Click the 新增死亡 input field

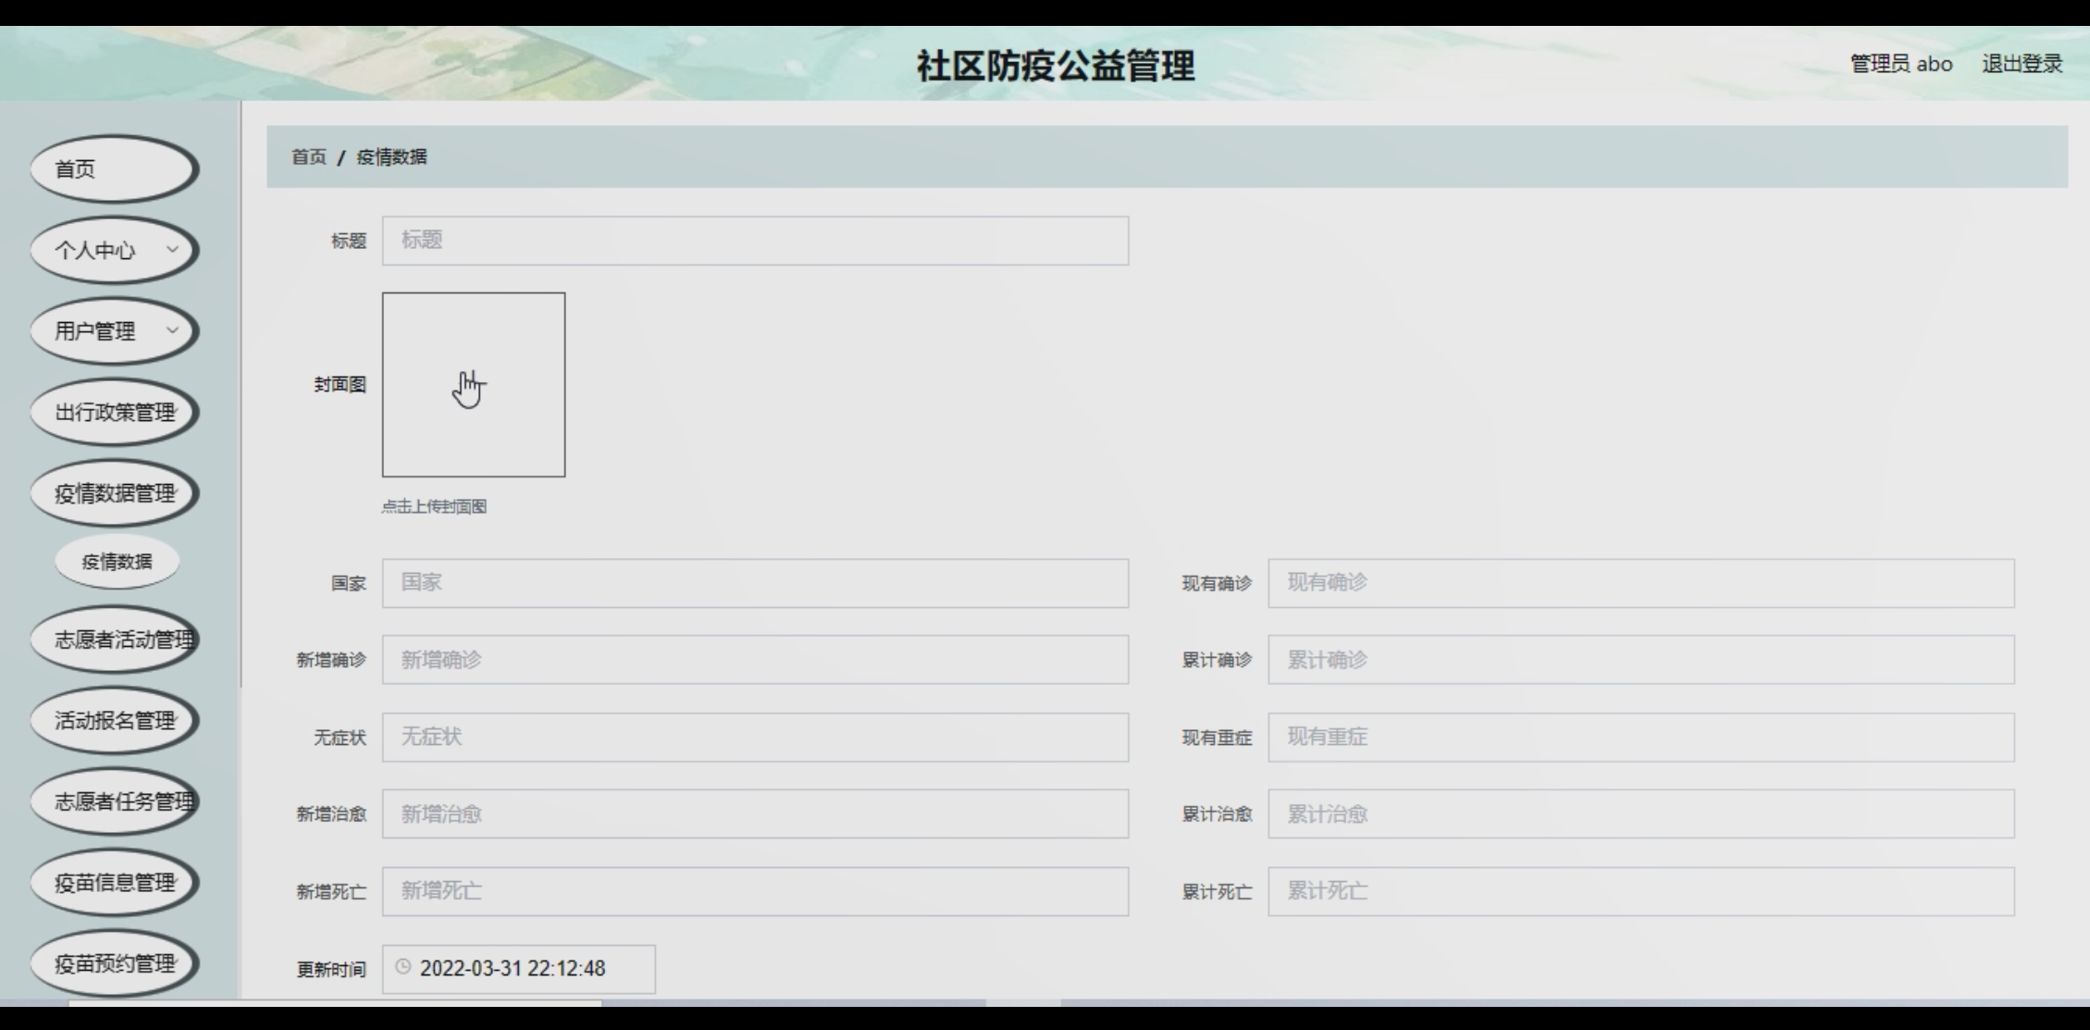point(755,891)
